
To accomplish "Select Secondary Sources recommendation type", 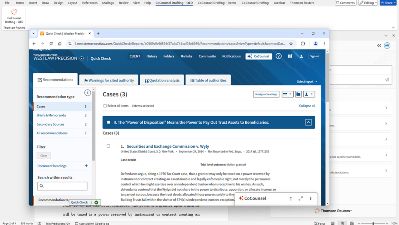I will tap(50, 124).
